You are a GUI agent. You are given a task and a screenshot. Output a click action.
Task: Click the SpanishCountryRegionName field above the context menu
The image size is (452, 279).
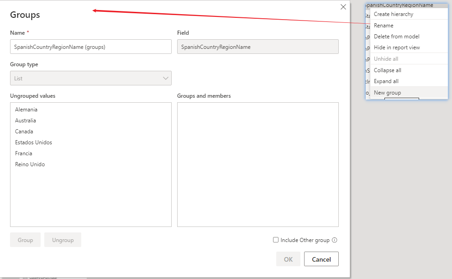click(x=406, y=5)
